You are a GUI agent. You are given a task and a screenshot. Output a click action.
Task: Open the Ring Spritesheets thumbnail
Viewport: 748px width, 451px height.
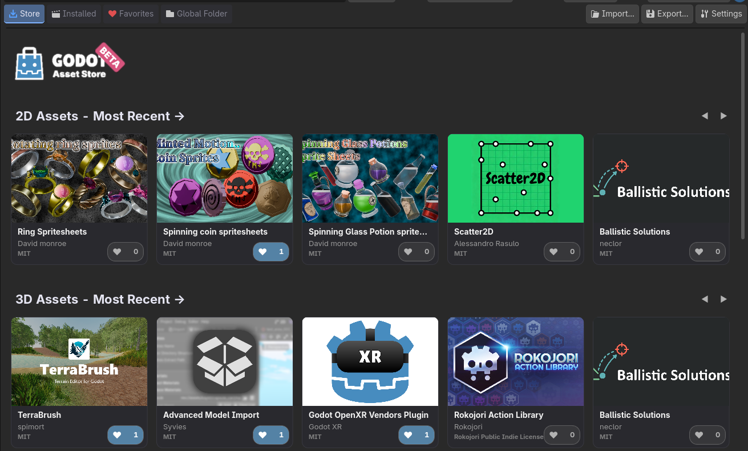(x=79, y=178)
